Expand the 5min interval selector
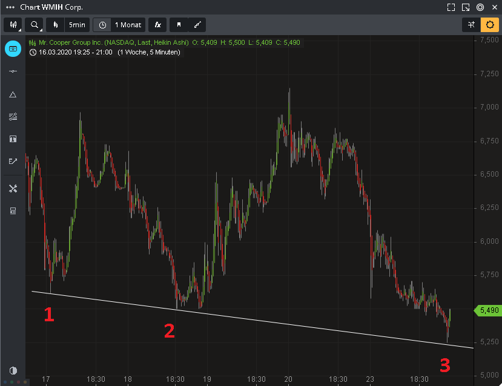The height and width of the screenshot is (386, 502). [x=70, y=25]
